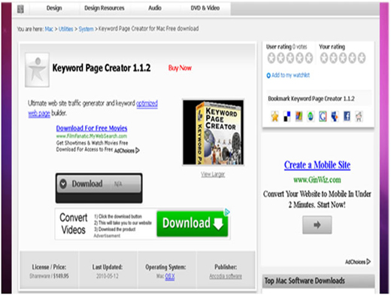Screen dimensions: 391x295
Task: Go to Utilities in the breadcrumb
Action: click(65, 29)
